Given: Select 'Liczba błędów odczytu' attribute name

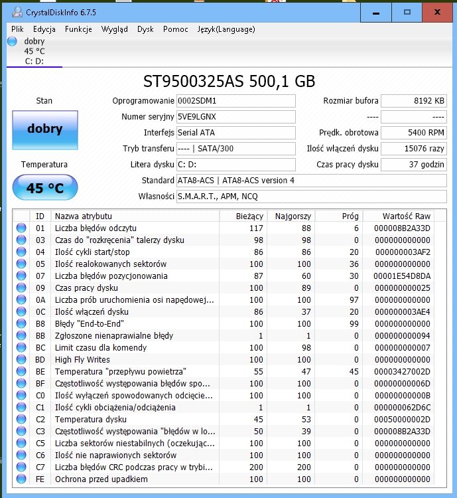Looking at the screenshot, I should point(96,228).
